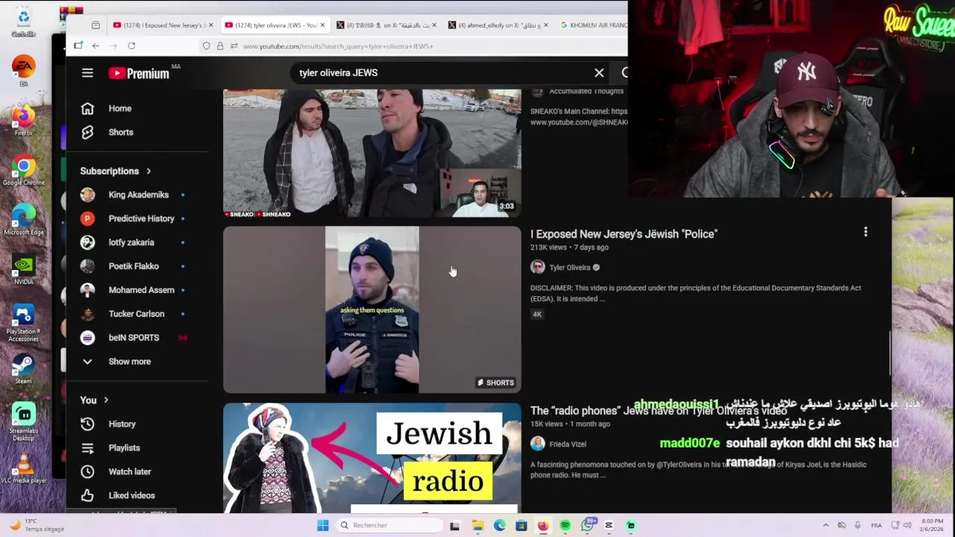Open Steam desktop shortcut
Screen dimensions: 955x537
click(x=23, y=368)
